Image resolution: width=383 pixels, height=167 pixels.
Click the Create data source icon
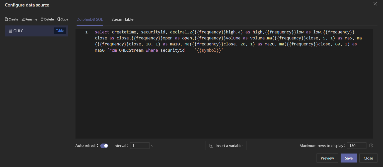(7, 19)
